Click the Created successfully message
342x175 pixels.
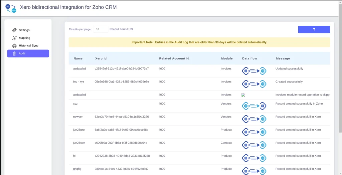(289, 82)
